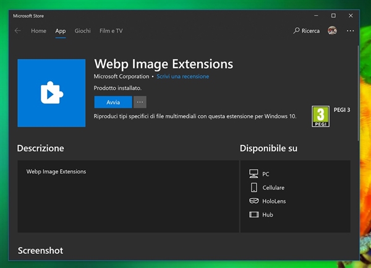Image resolution: width=371 pixels, height=268 pixels.
Task: Click the description text Webp Image Extensions
Action: [56, 171]
